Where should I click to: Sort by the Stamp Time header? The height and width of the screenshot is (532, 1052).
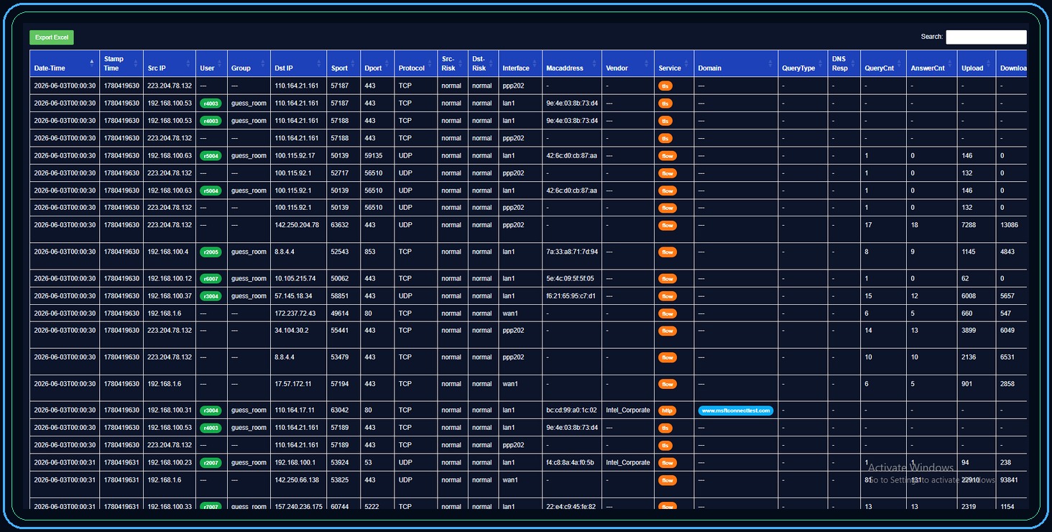(121, 63)
